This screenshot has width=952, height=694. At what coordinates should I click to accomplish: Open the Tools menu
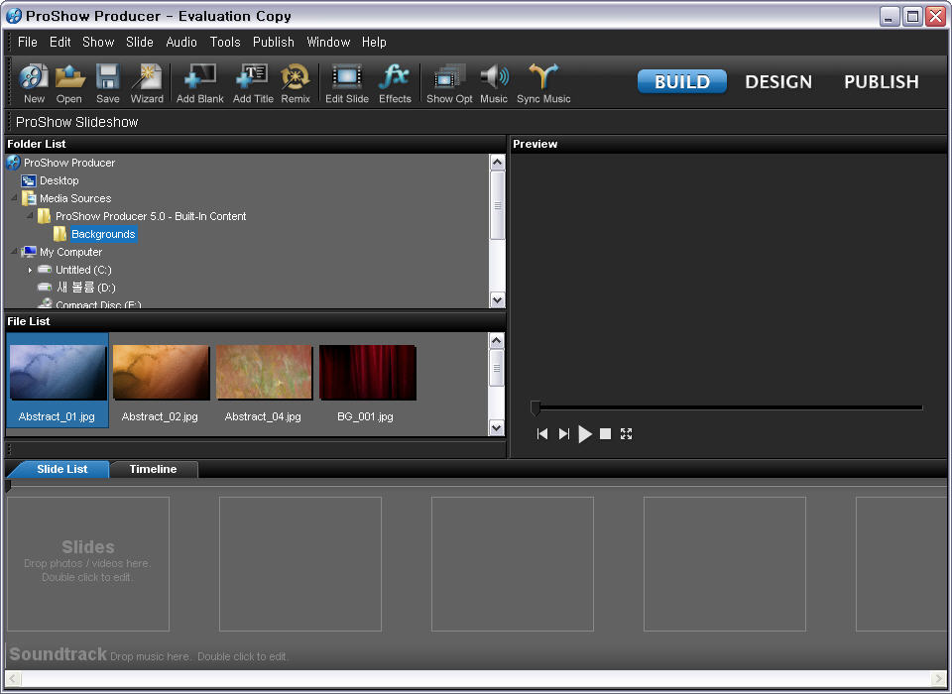225,42
